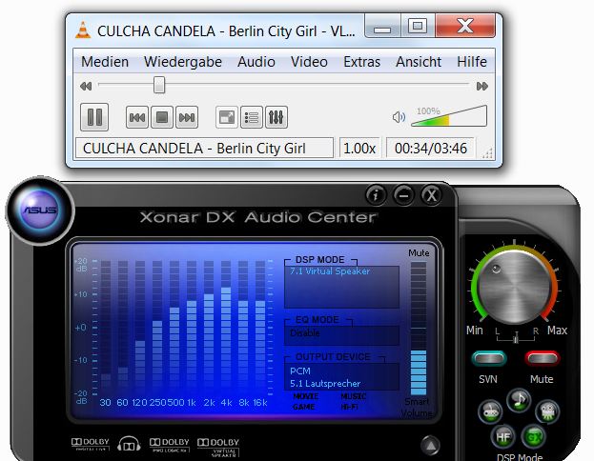
Task: Click the Dolby Headphone icon
Action: pyautogui.click(x=129, y=444)
